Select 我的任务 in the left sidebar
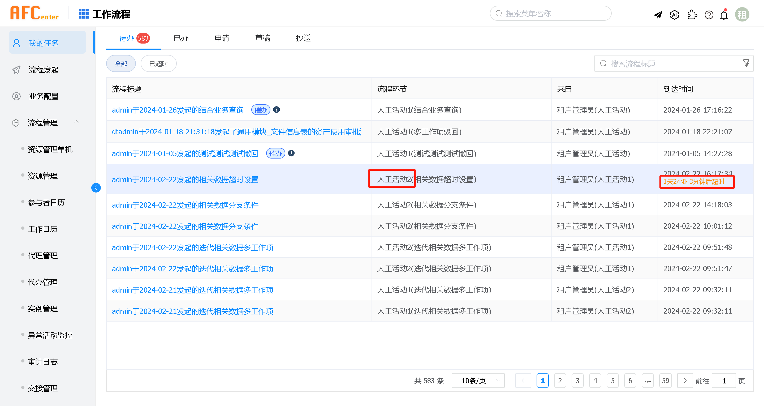 tap(43, 42)
